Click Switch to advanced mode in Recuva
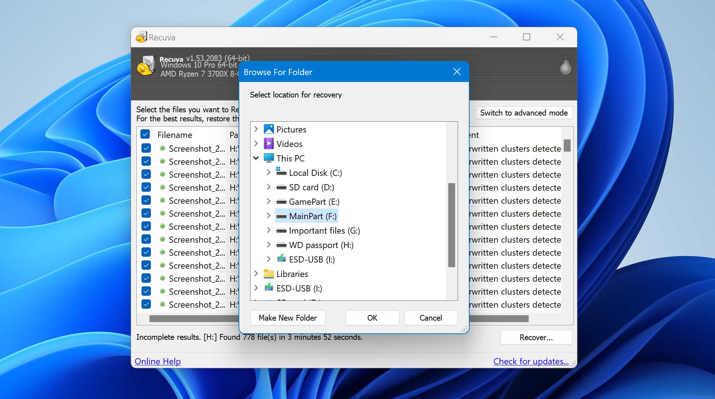The image size is (715, 399). (x=524, y=113)
